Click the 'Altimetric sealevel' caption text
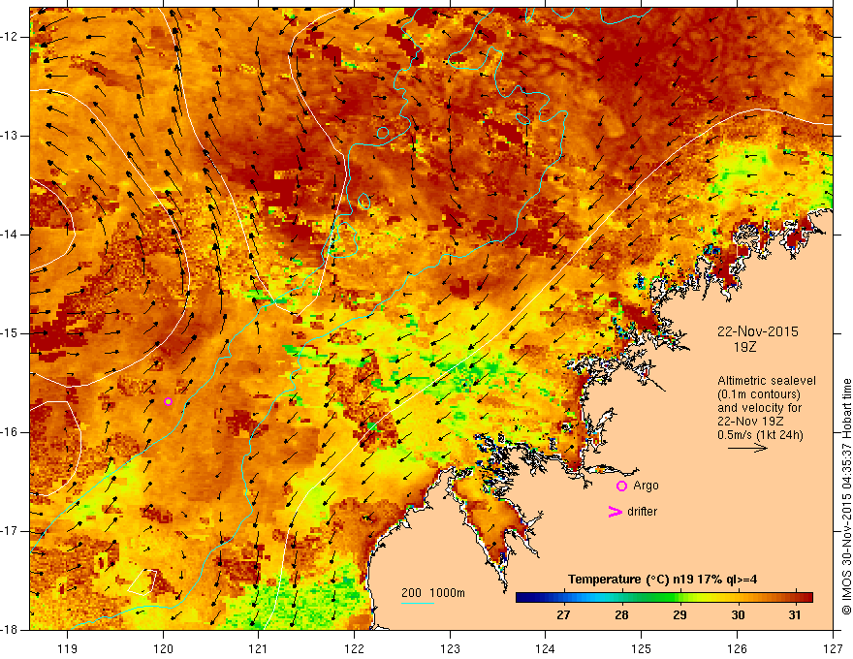 [766, 381]
